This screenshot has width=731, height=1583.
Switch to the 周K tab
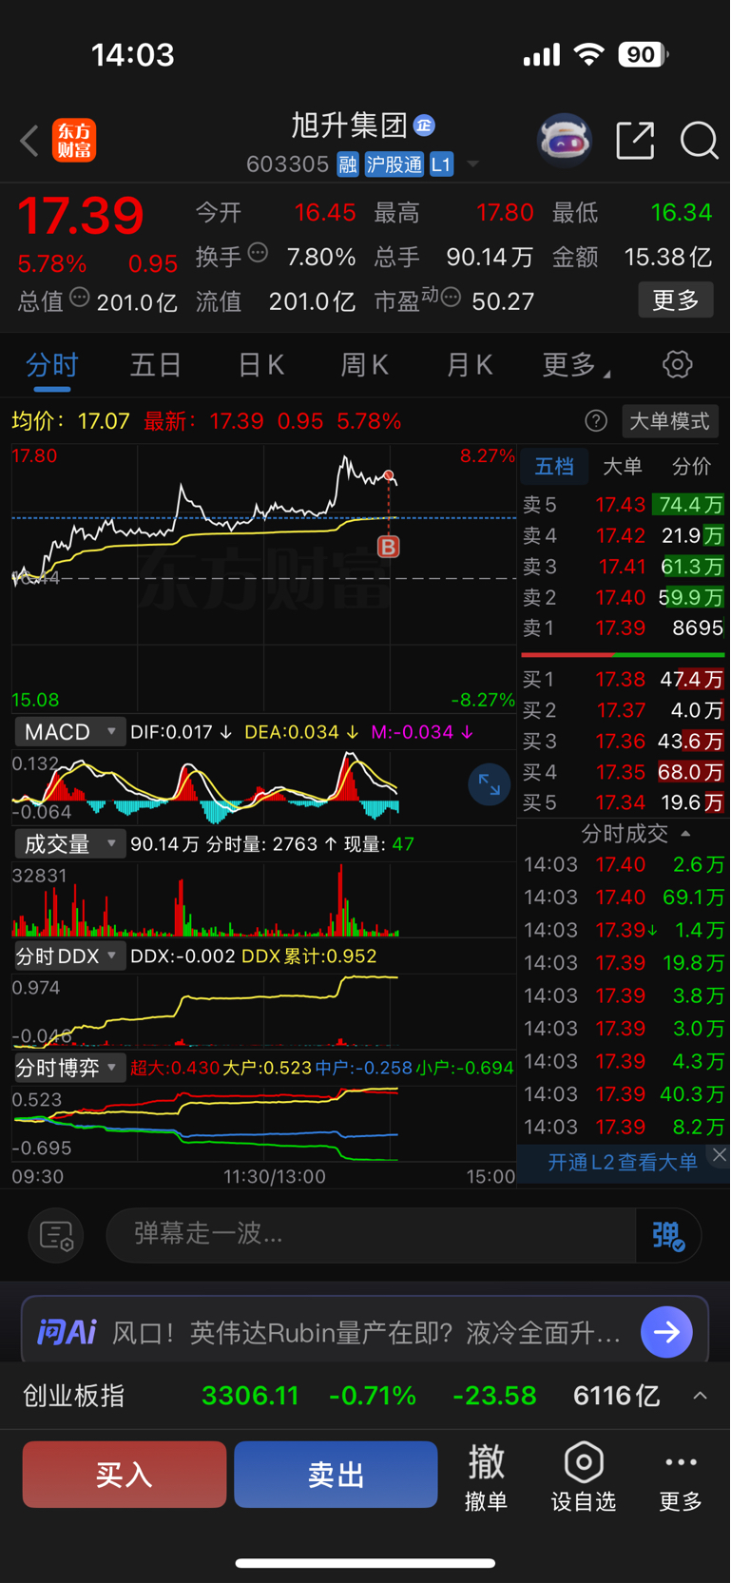coord(365,364)
